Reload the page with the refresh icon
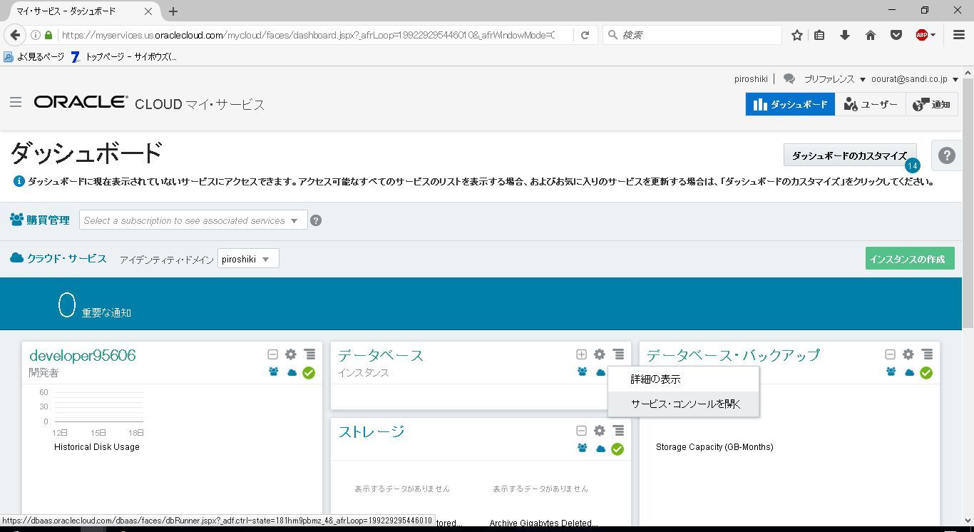This screenshot has height=532, width=974. (x=585, y=35)
